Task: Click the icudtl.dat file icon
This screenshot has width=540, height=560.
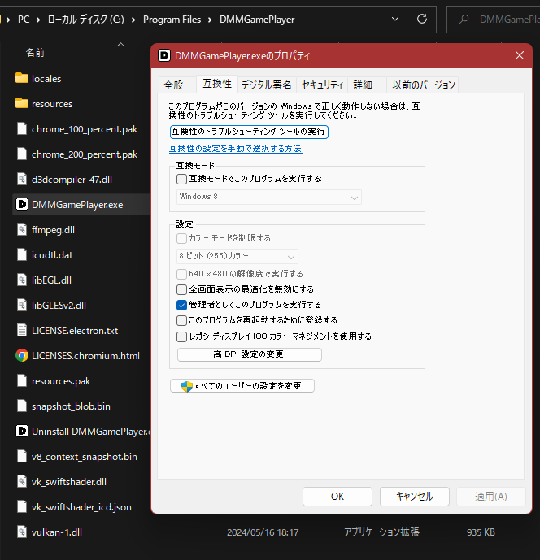Action: point(22,254)
